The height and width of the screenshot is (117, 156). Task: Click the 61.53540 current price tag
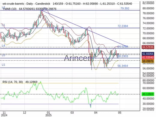[x=148, y=58]
